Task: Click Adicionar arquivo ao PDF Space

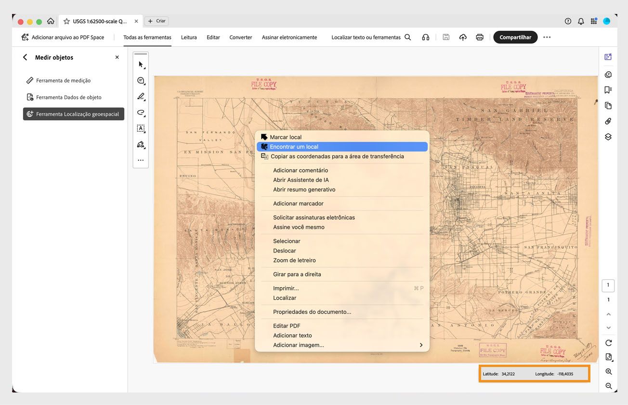Action: coord(63,37)
